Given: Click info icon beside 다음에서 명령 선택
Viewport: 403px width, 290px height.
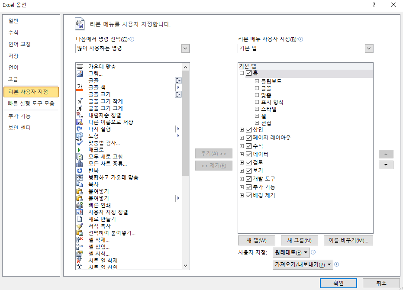Looking at the screenshot, I should [132, 39].
